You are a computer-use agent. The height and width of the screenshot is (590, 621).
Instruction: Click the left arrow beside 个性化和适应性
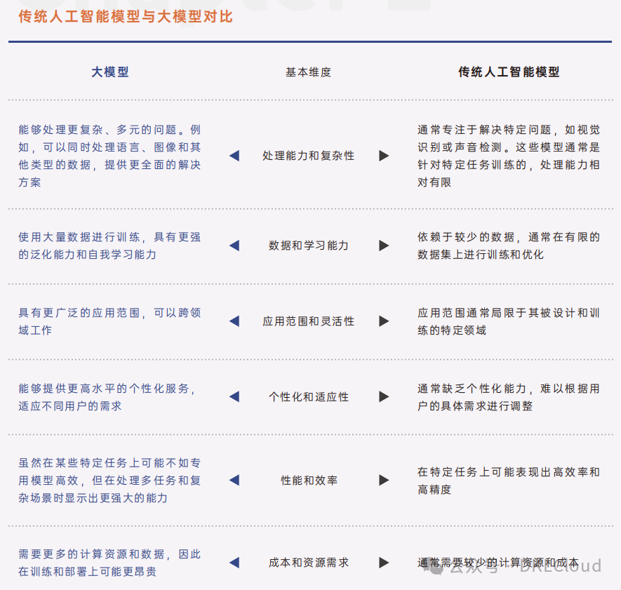[x=234, y=396]
